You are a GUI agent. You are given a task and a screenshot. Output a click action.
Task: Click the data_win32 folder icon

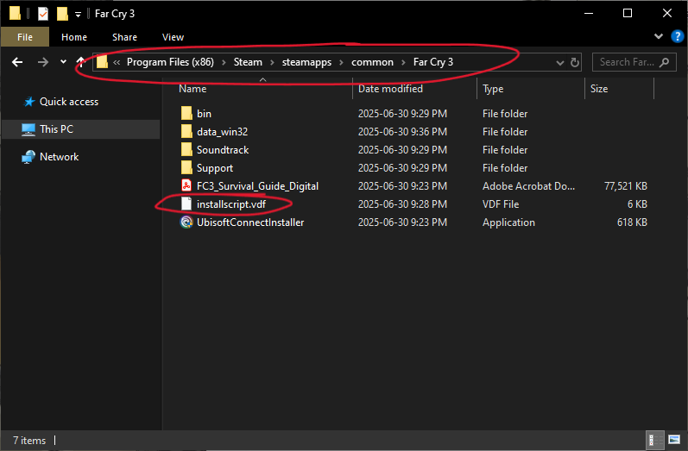coord(186,131)
